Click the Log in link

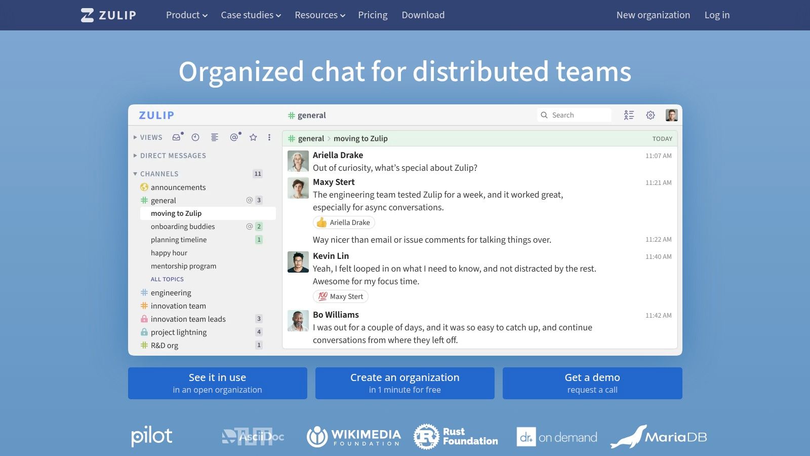coord(717,15)
